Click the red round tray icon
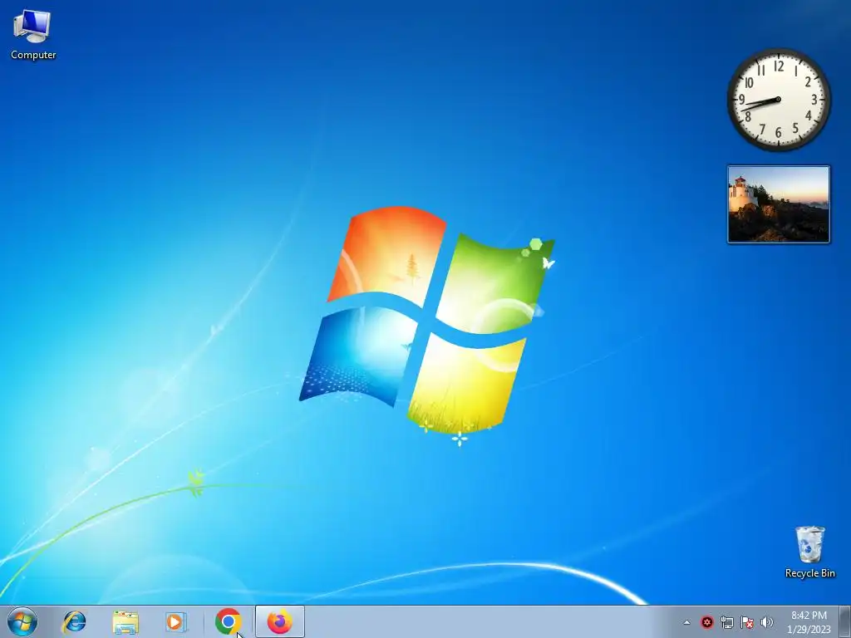The width and height of the screenshot is (851, 638). click(706, 622)
